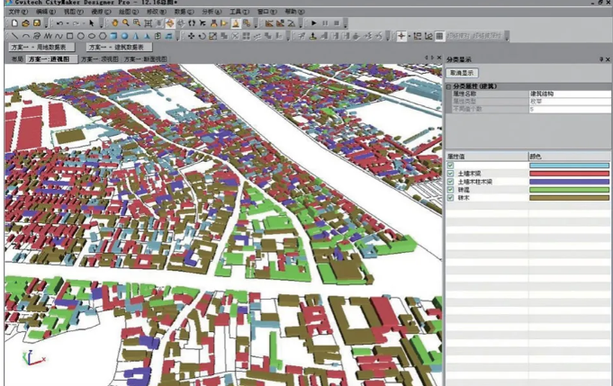Switch to the 方案一:透视图 tab

point(51,59)
